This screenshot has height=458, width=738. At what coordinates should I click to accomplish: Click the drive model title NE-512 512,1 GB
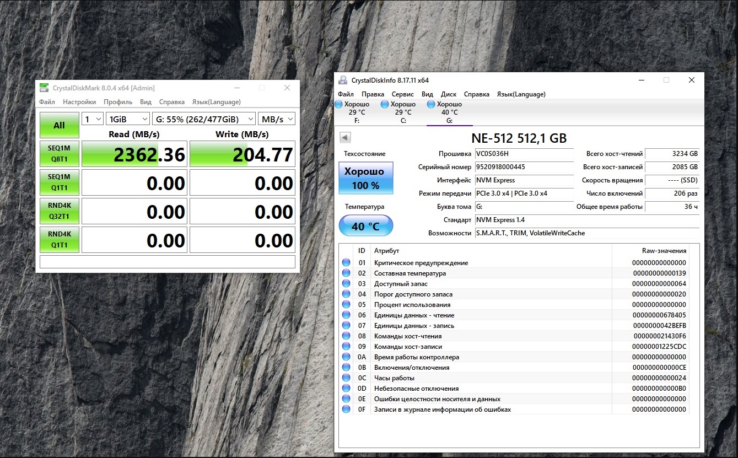click(x=519, y=138)
